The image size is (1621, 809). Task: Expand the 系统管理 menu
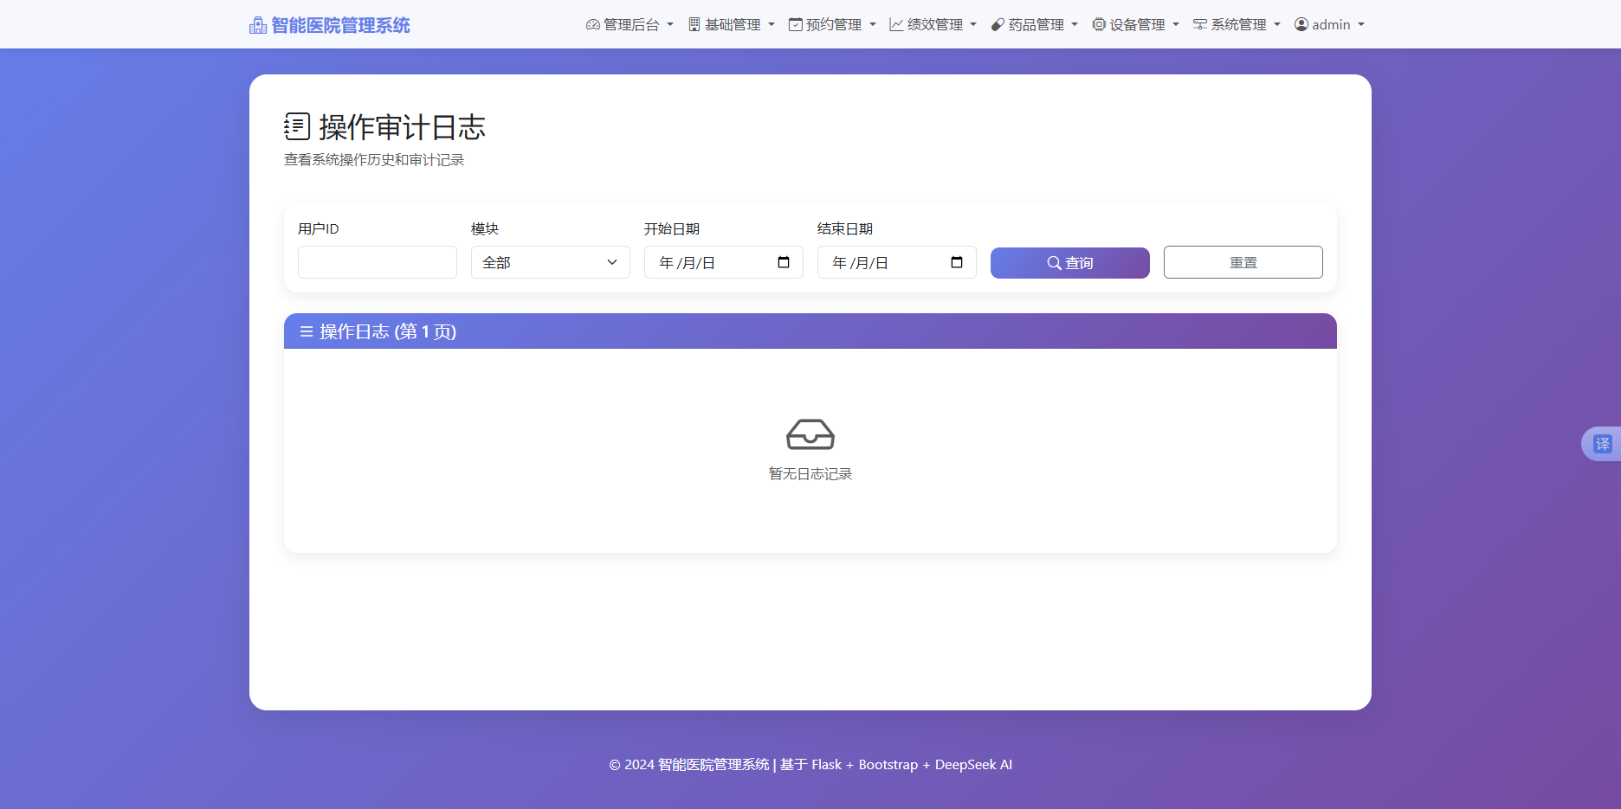[1237, 24]
